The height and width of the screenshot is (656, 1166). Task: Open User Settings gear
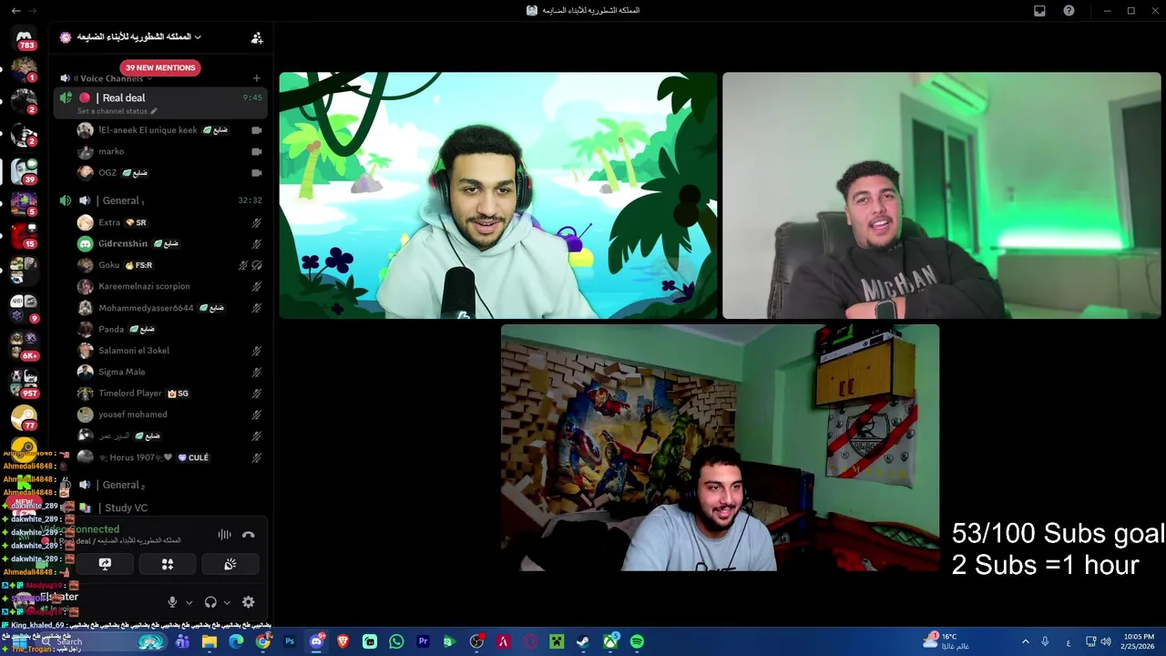click(248, 602)
